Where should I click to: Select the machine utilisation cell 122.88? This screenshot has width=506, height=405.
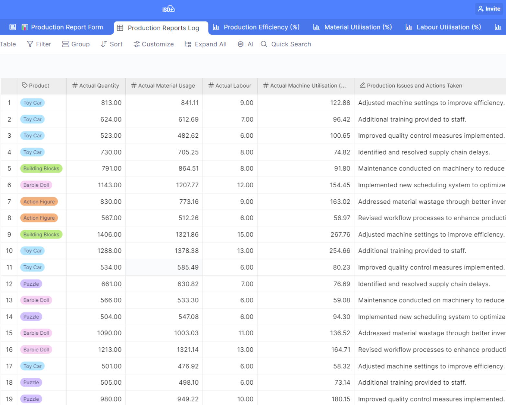click(x=306, y=103)
